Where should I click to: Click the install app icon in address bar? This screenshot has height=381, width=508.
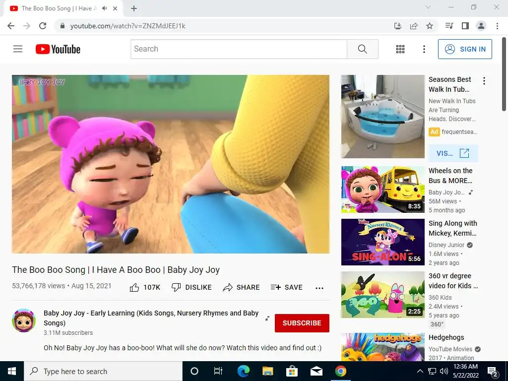[398, 26]
